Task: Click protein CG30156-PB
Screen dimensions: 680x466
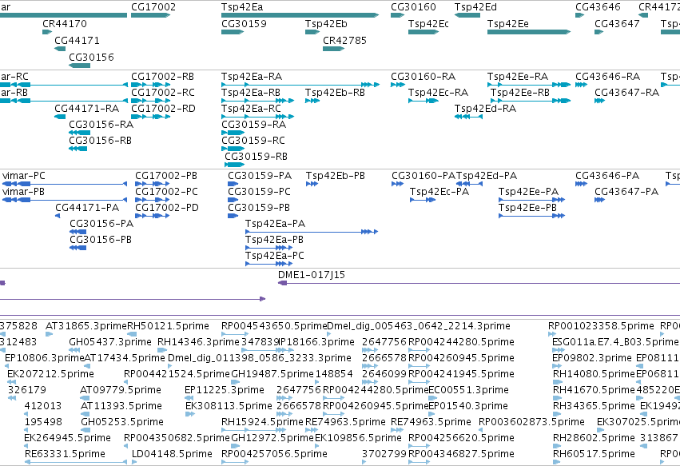Action: point(78,248)
